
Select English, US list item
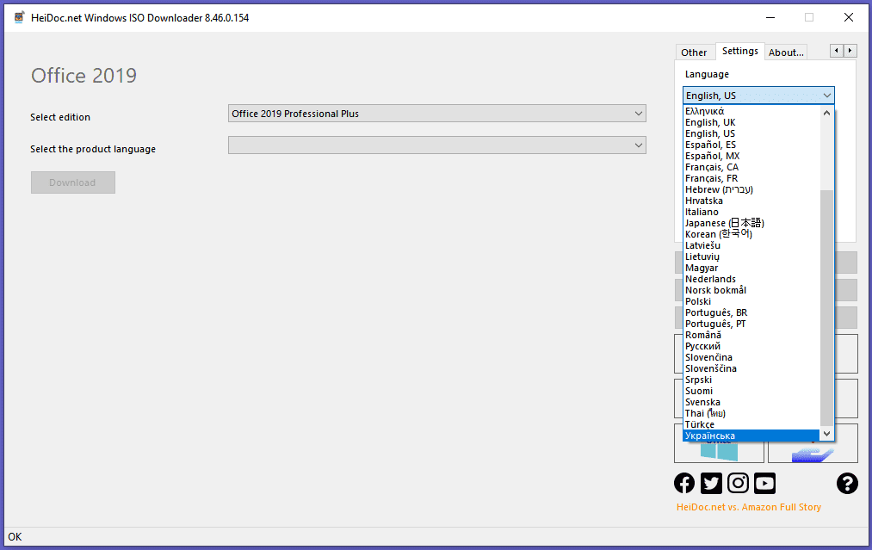pos(751,133)
